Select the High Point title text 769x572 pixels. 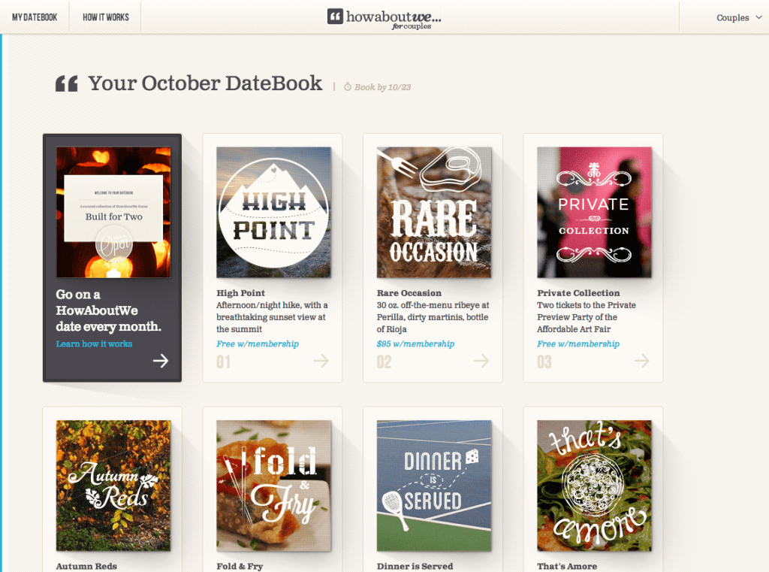[240, 293]
